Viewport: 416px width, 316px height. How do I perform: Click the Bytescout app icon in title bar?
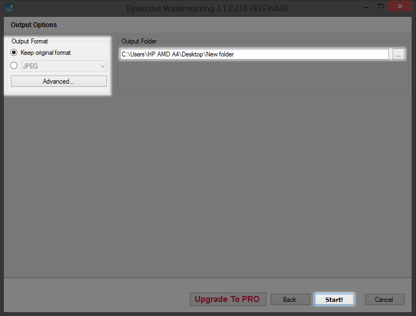pyautogui.click(x=9, y=8)
